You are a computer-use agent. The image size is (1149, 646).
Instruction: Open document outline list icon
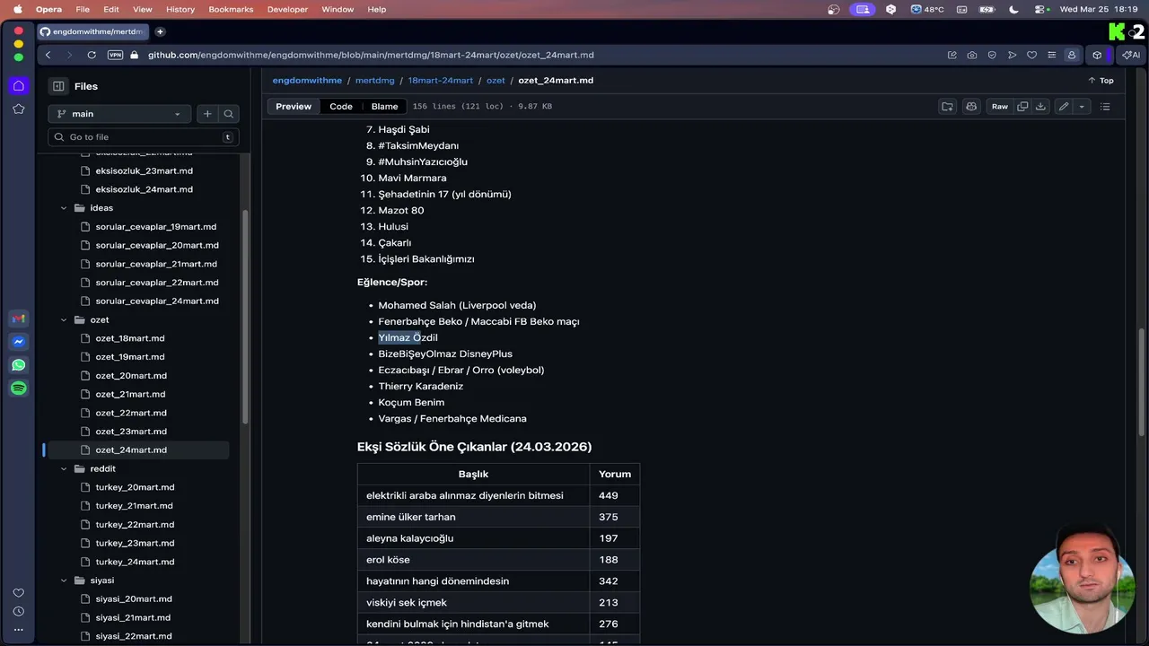pos(1105,107)
